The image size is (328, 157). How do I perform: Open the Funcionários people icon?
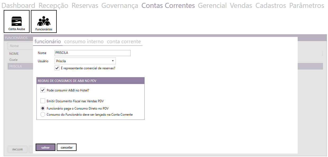click(44, 22)
